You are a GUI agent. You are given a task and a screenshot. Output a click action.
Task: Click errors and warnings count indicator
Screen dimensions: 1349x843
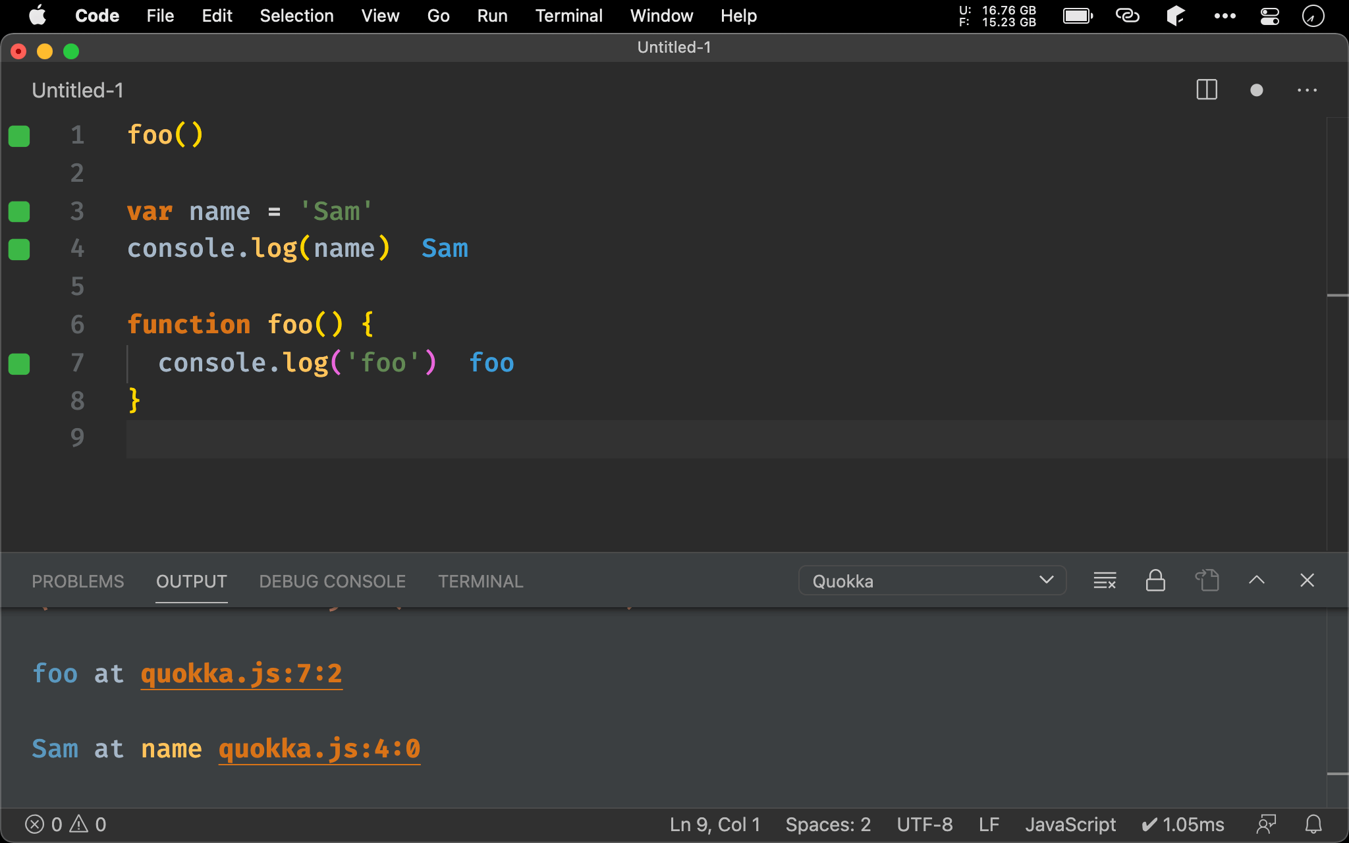[x=65, y=824]
